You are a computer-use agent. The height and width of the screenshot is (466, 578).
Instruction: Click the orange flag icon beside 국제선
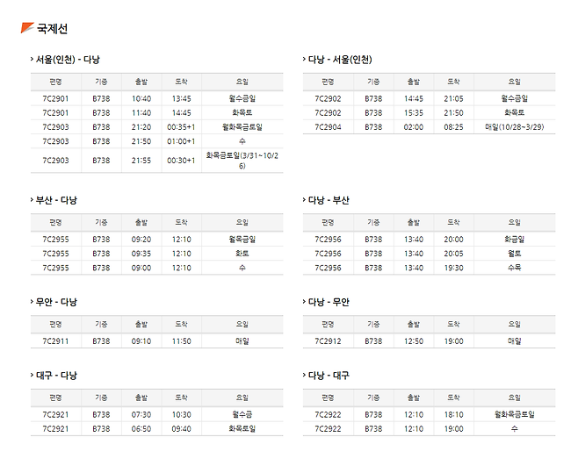click(x=27, y=27)
